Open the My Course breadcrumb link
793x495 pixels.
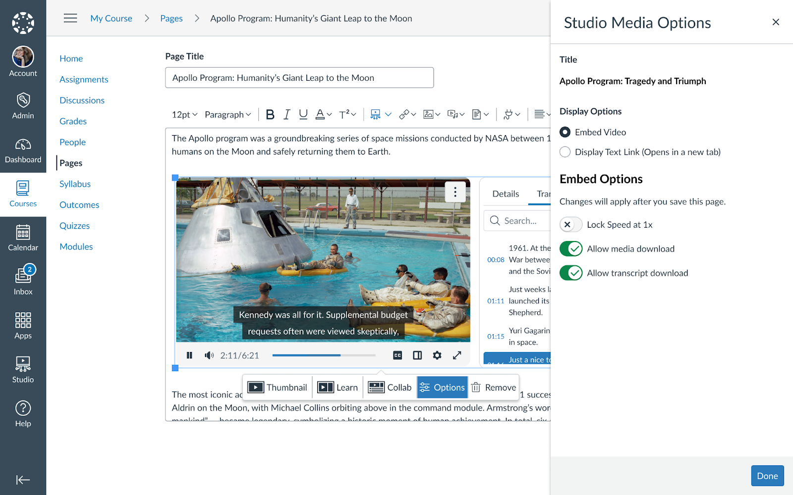coord(111,18)
